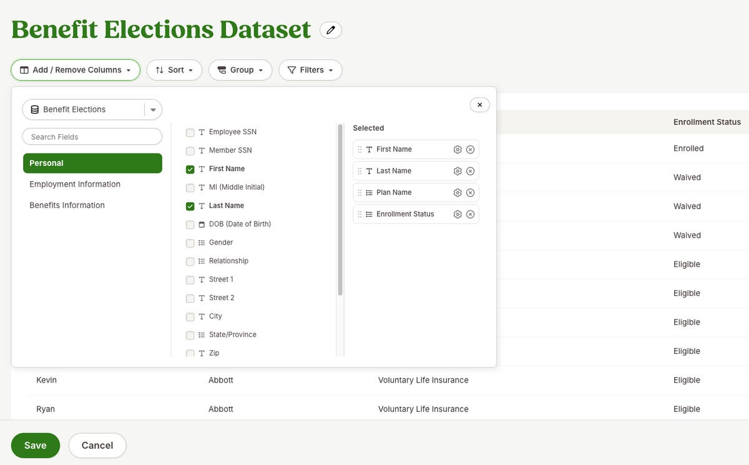Remove Plan Name using its circled X icon
Screen dimensions: 749x465
[x=470, y=192]
